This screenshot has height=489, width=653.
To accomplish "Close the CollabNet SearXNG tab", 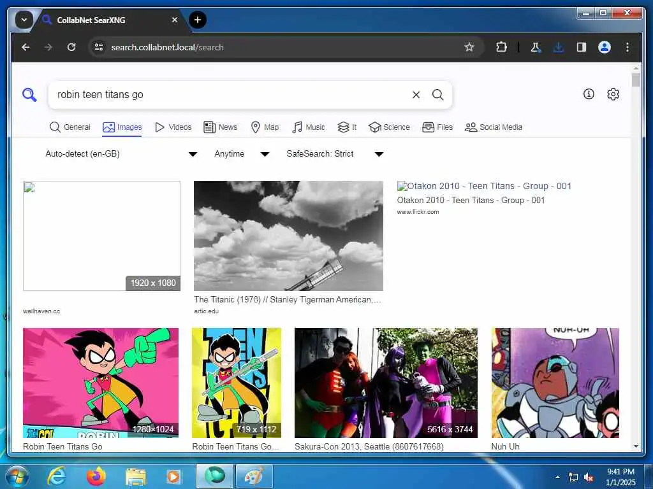I will click(x=175, y=20).
